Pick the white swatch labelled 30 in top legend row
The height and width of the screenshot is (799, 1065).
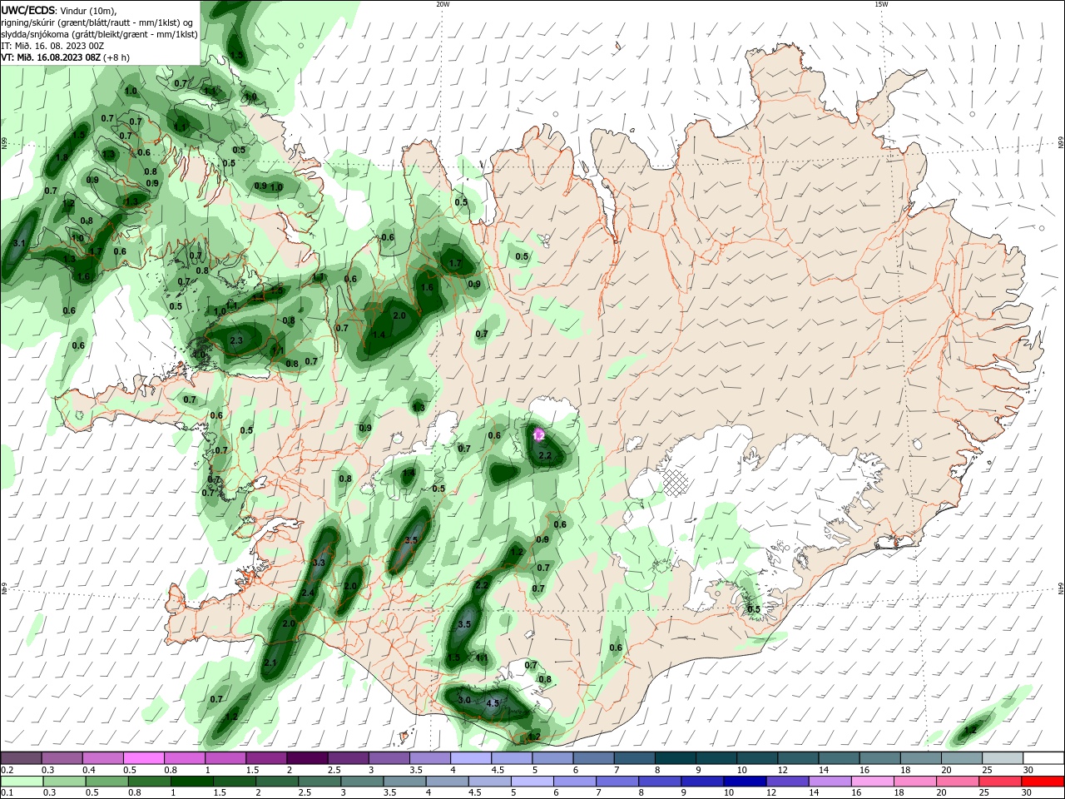tap(1043, 758)
